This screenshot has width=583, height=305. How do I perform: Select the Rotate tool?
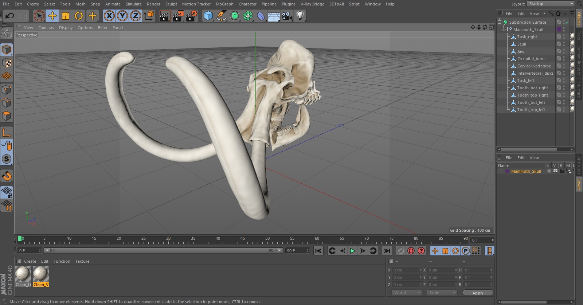(x=79, y=16)
